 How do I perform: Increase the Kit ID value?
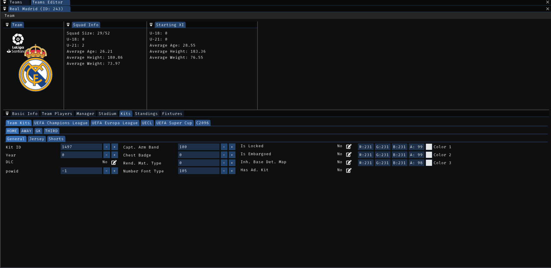[x=115, y=147]
